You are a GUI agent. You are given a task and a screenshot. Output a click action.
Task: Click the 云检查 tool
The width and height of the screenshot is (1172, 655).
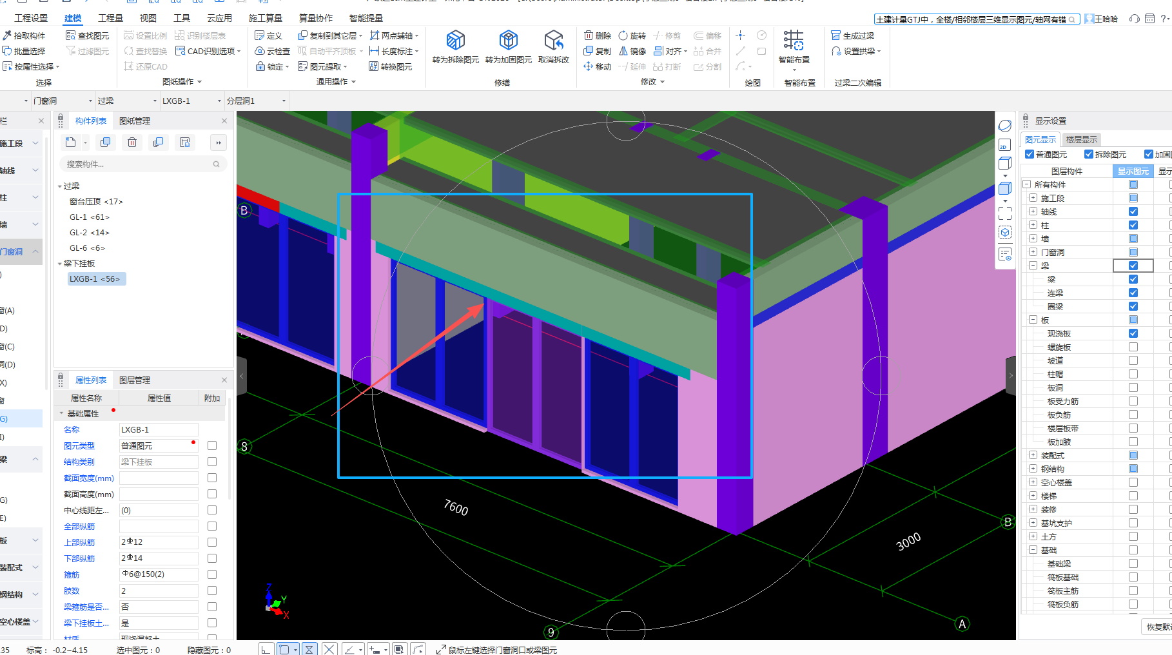[273, 51]
